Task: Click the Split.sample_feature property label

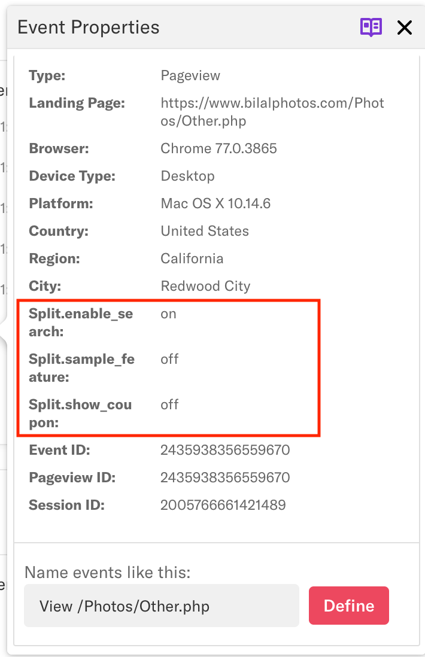Action: (81, 368)
